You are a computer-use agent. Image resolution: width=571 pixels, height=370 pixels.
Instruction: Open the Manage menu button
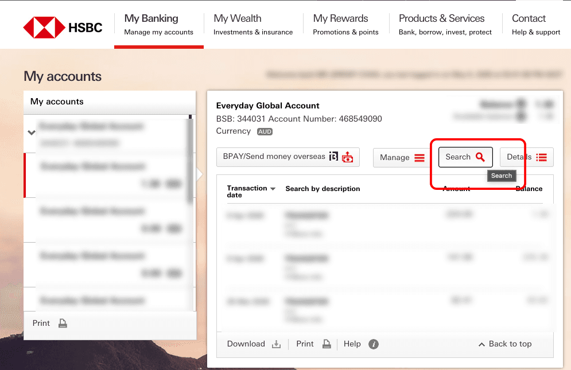click(x=402, y=157)
